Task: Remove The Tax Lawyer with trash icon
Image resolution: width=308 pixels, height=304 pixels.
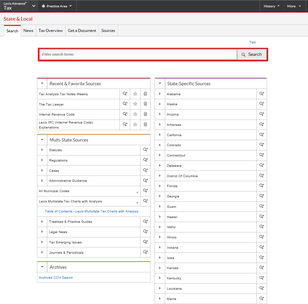Action: (x=146, y=104)
